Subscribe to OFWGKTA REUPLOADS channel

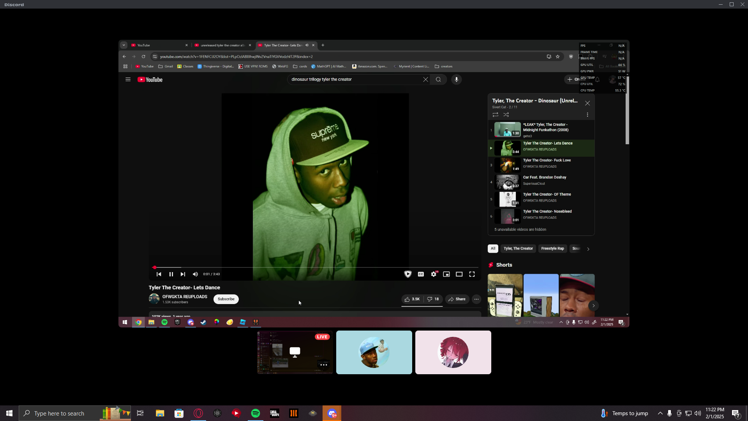[x=226, y=299]
